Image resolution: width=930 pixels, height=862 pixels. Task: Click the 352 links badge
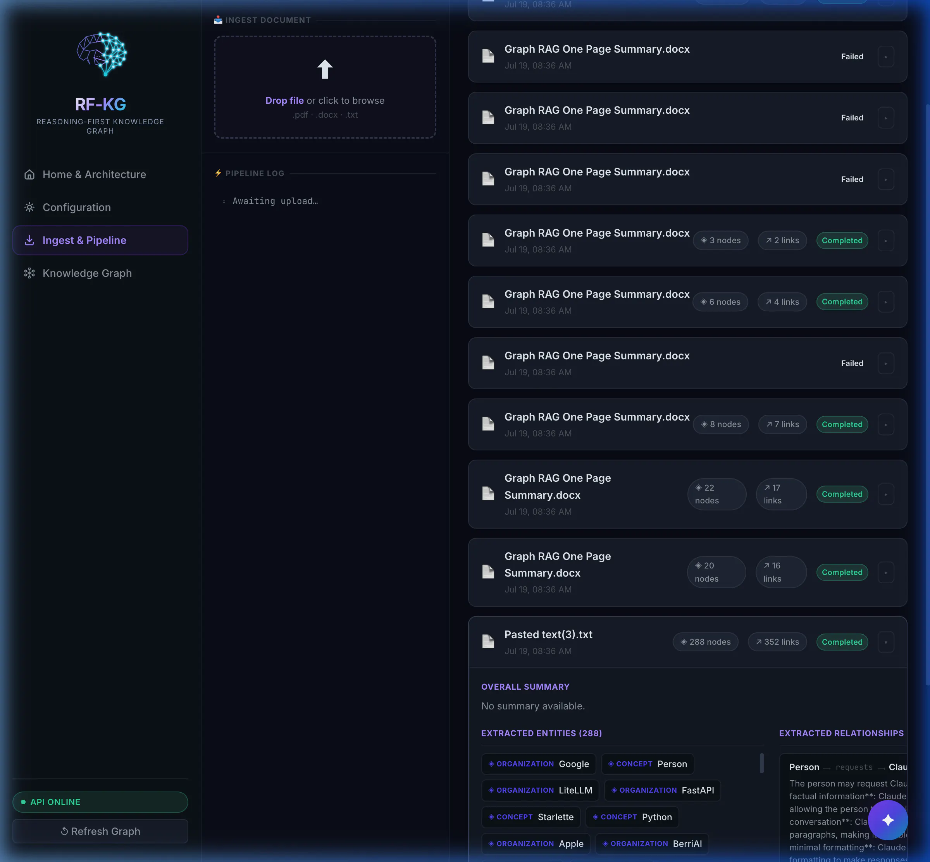[x=777, y=642]
